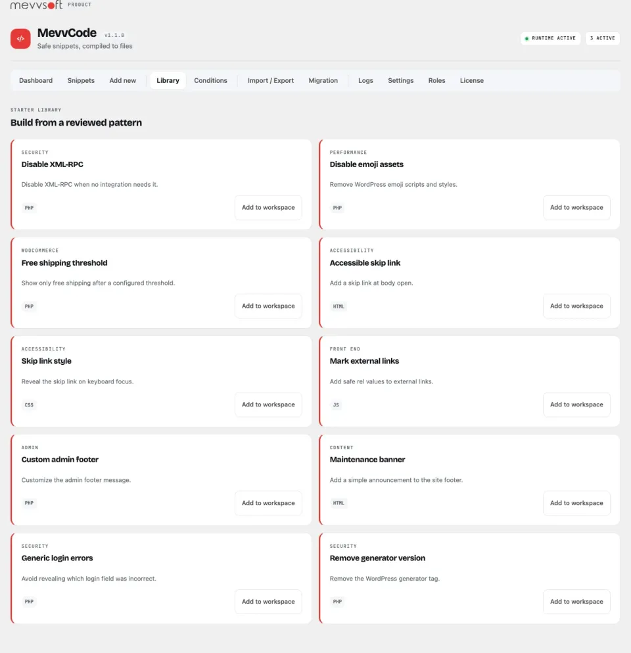
Task: Click the mevvsoft logo
Action: [x=36, y=5]
